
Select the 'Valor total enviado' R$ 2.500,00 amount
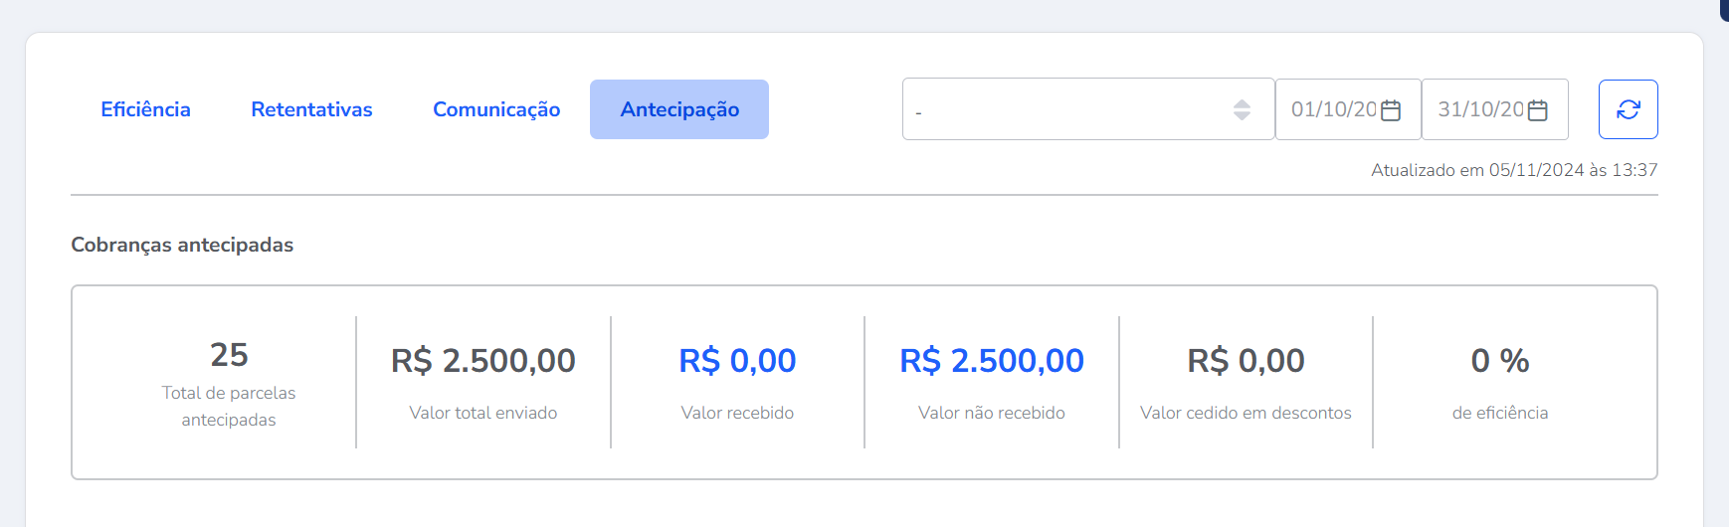point(482,361)
